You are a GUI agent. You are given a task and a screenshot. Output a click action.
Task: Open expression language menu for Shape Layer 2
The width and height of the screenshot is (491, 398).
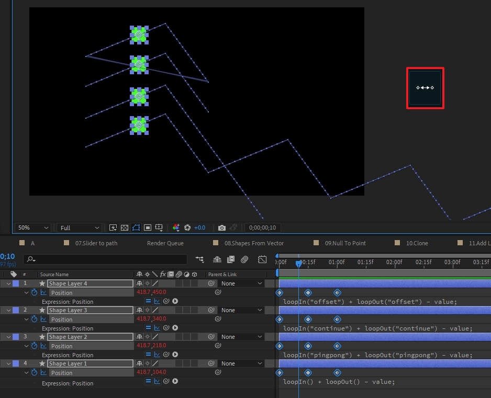click(x=175, y=355)
